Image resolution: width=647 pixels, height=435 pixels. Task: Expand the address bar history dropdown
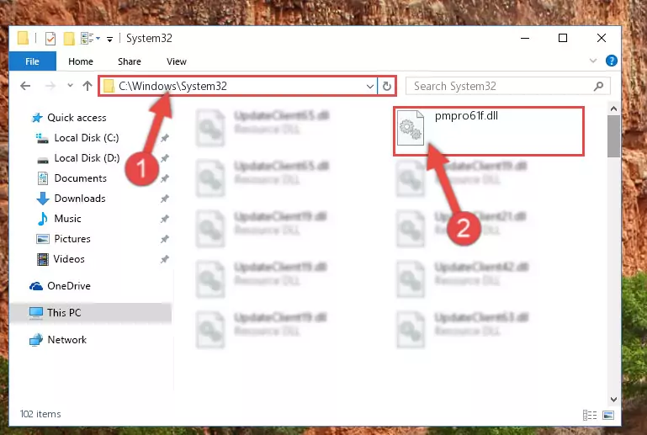tap(370, 87)
